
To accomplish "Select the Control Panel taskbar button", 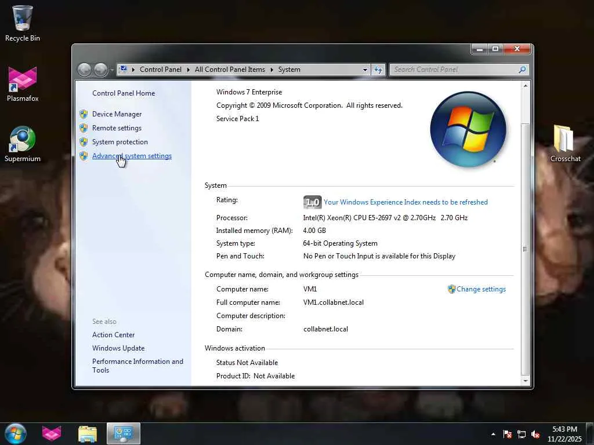I will 124,433.
